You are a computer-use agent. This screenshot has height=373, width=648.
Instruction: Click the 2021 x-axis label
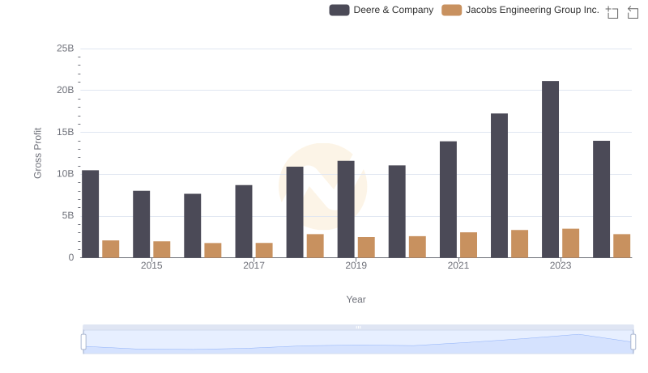(x=458, y=265)
